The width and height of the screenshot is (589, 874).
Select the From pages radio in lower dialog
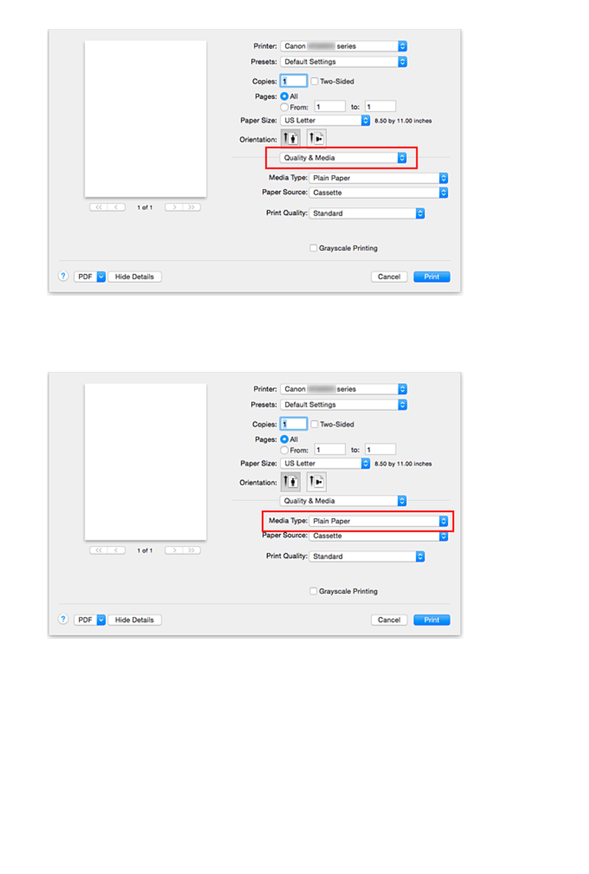(x=284, y=450)
